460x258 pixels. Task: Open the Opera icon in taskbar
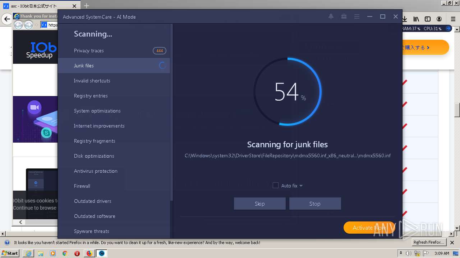(x=77, y=253)
